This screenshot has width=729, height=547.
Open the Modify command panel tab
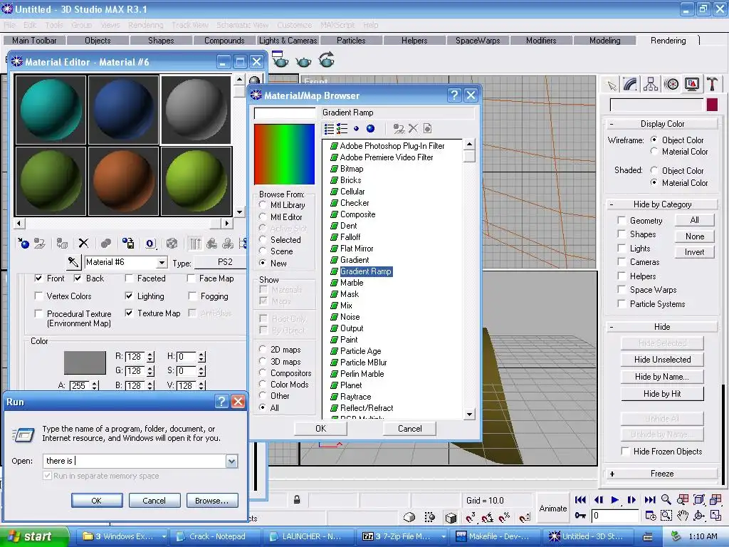631,85
